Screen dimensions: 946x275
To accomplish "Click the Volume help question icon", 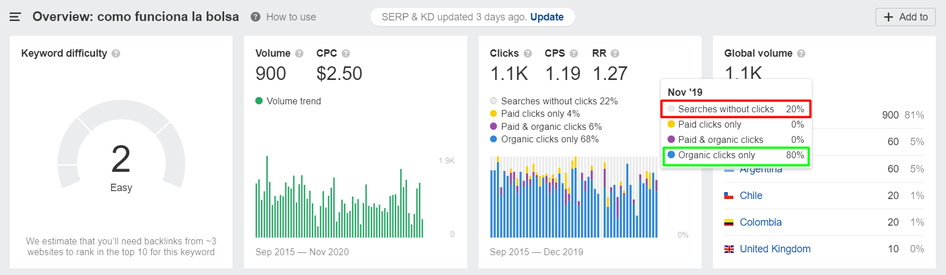I will tap(299, 53).
